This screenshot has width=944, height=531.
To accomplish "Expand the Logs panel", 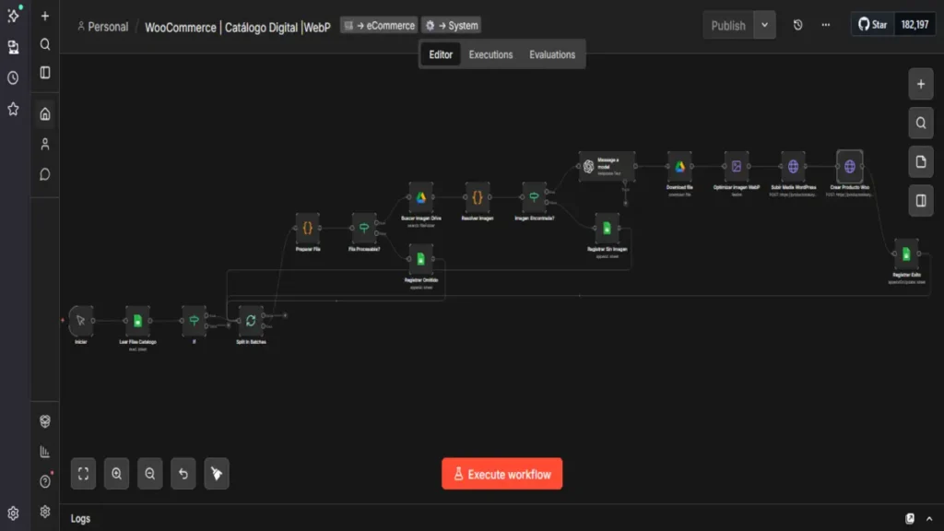I will pos(929,518).
